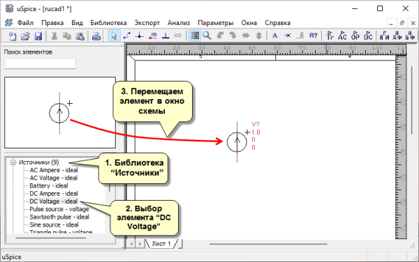Run DC analysis with the DC icon
Screen dimensions: 419x262
coord(368,36)
